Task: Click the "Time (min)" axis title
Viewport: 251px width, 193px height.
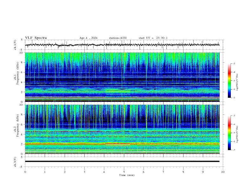Action: pos(127,175)
